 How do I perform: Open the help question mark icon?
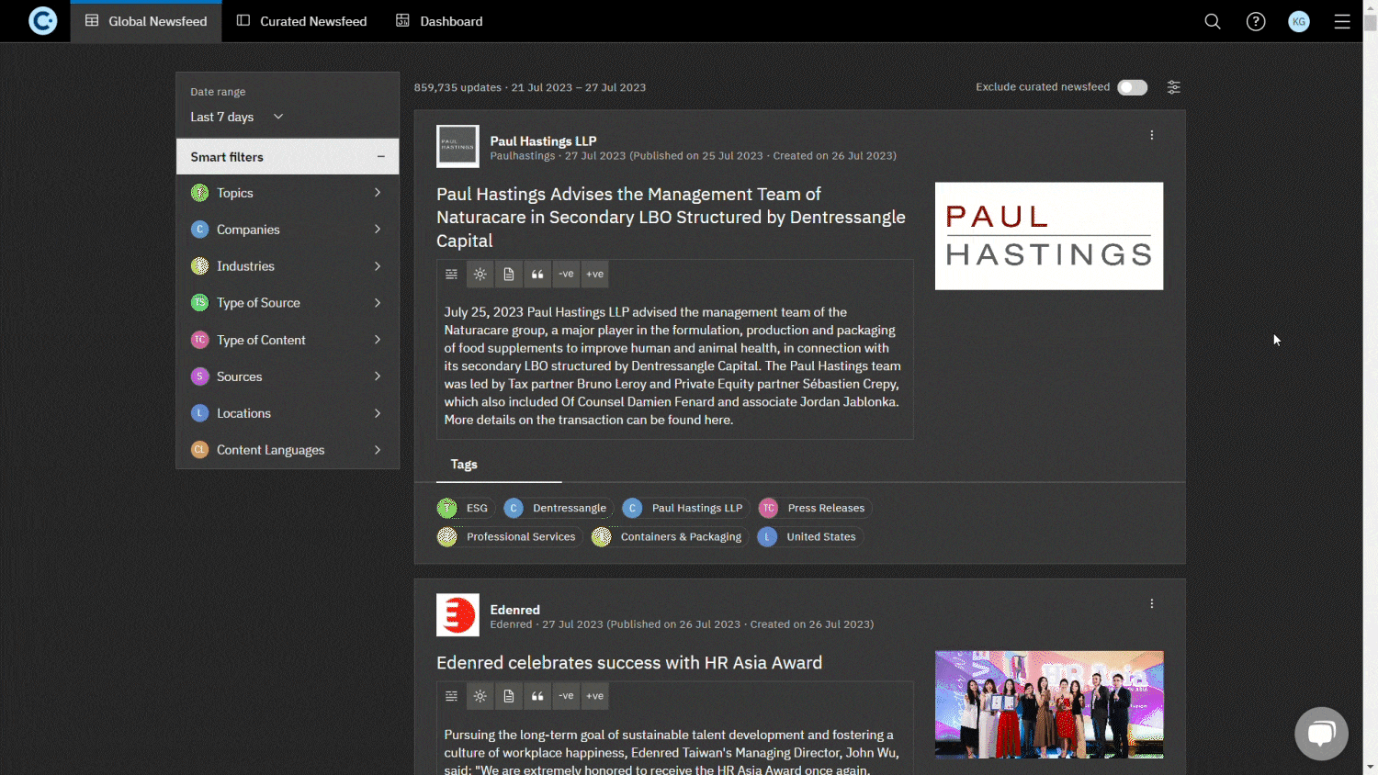(1256, 21)
